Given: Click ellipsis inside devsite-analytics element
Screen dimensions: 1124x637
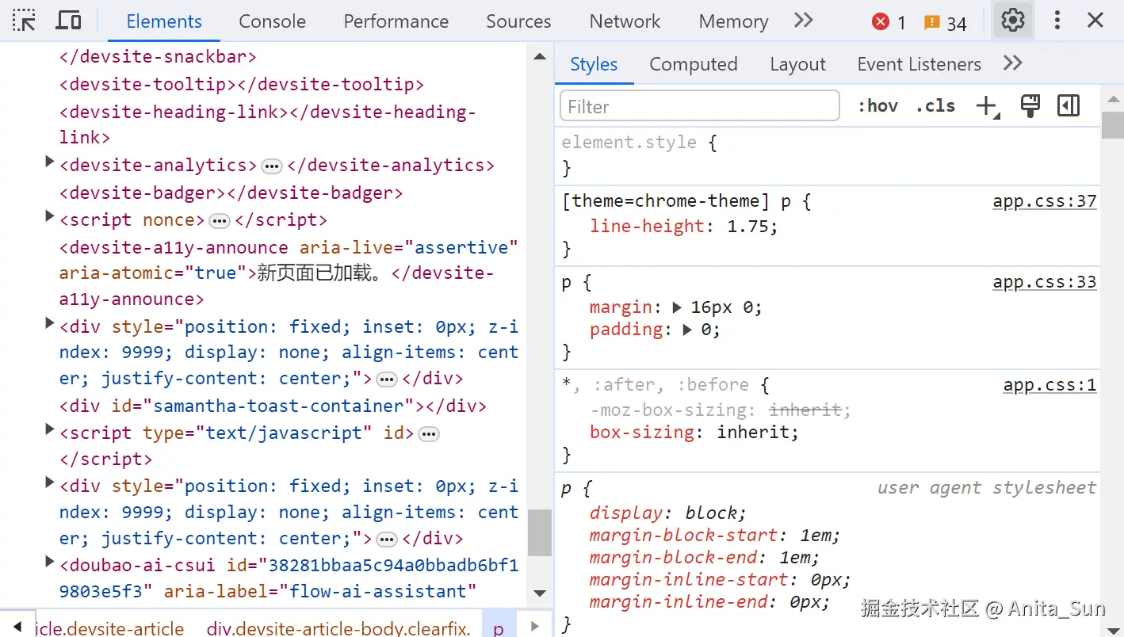Looking at the screenshot, I should pyautogui.click(x=272, y=166).
